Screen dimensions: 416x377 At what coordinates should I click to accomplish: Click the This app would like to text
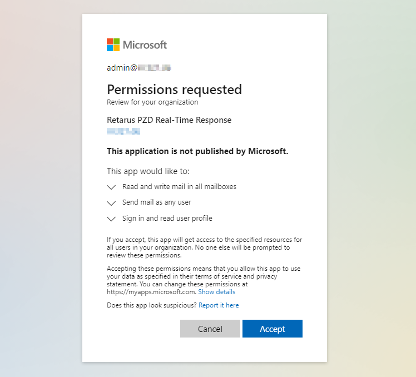tap(148, 171)
